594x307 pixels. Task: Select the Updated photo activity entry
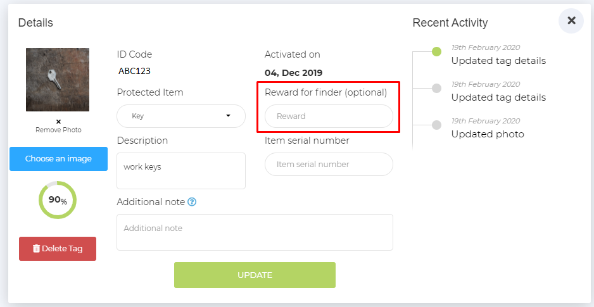click(488, 134)
